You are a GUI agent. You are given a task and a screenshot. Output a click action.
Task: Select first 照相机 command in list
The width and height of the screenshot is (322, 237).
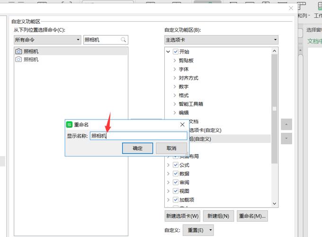point(71,51)
